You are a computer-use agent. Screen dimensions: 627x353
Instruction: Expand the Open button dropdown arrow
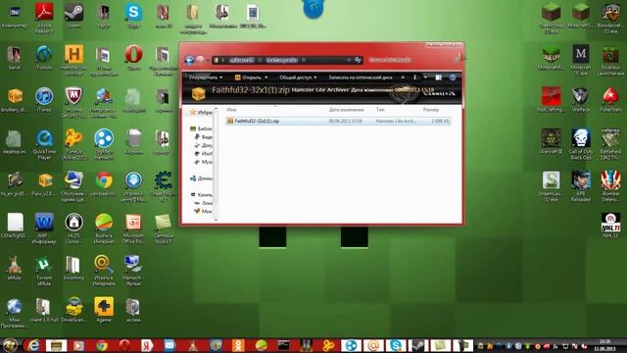(x=265, y=77)
